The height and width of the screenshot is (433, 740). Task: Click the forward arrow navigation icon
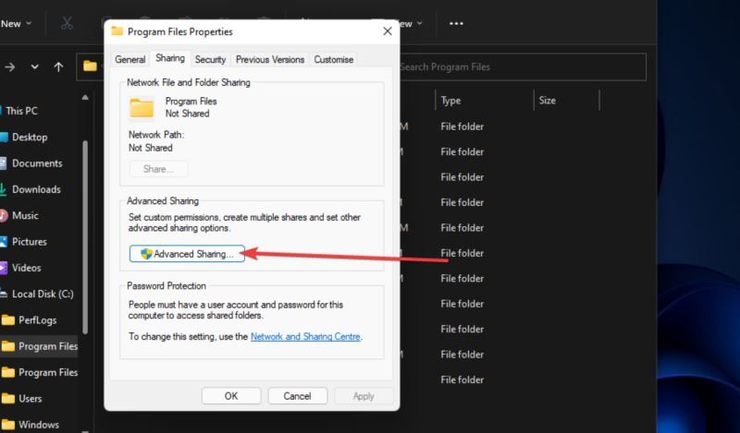(x=10, y=66)
